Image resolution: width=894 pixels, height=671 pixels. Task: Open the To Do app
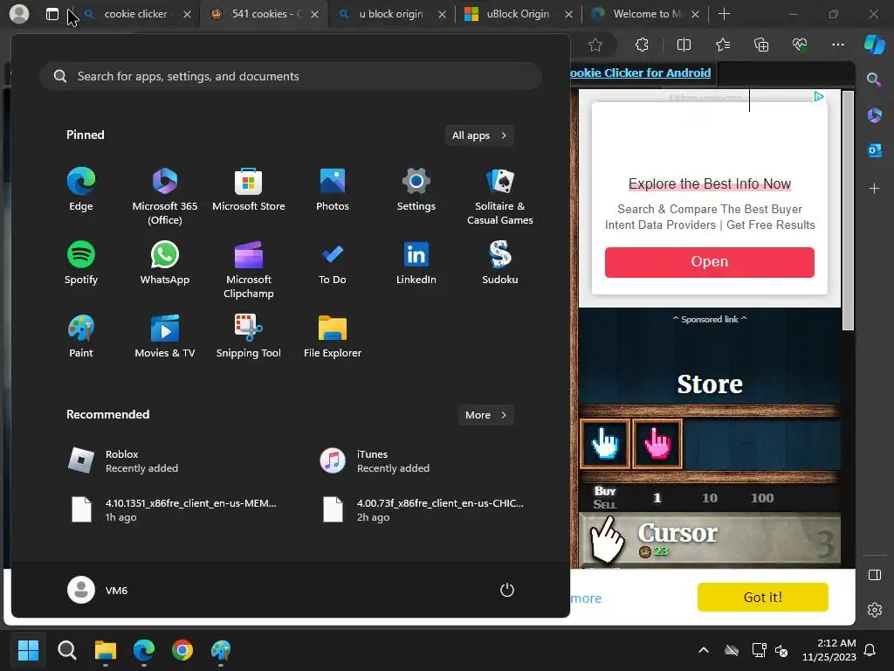(333, 263)
